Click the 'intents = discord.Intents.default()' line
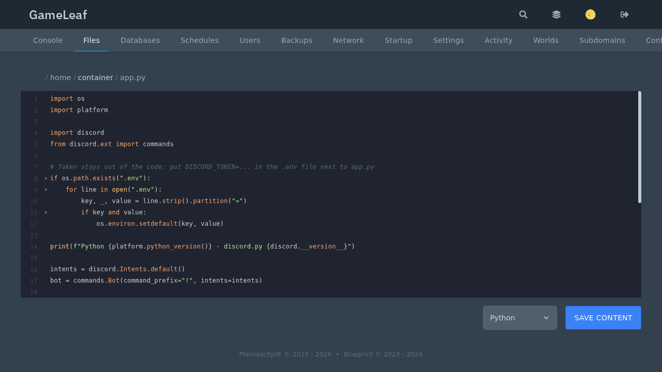This screenshot has width=662, height=372. (117, 269)
